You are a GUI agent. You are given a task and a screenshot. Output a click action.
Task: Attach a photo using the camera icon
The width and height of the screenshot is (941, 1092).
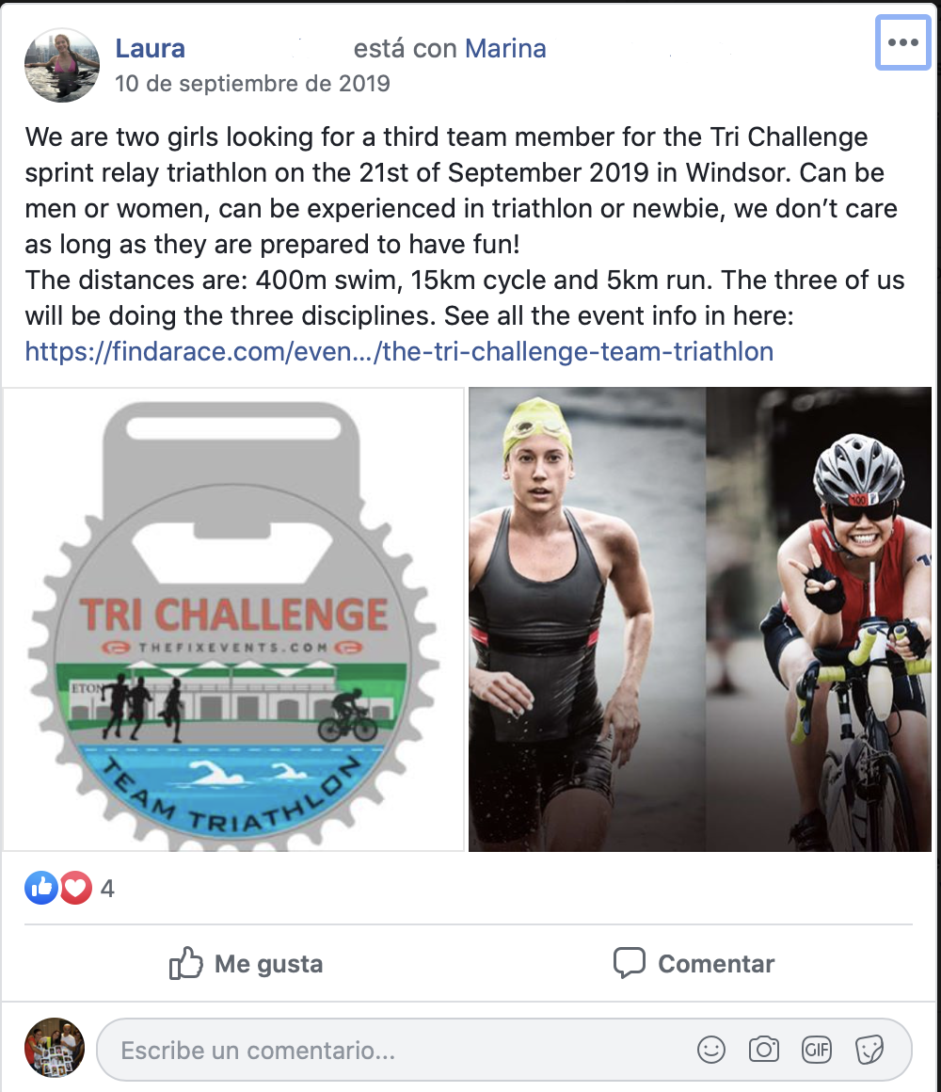[763, 1049]
